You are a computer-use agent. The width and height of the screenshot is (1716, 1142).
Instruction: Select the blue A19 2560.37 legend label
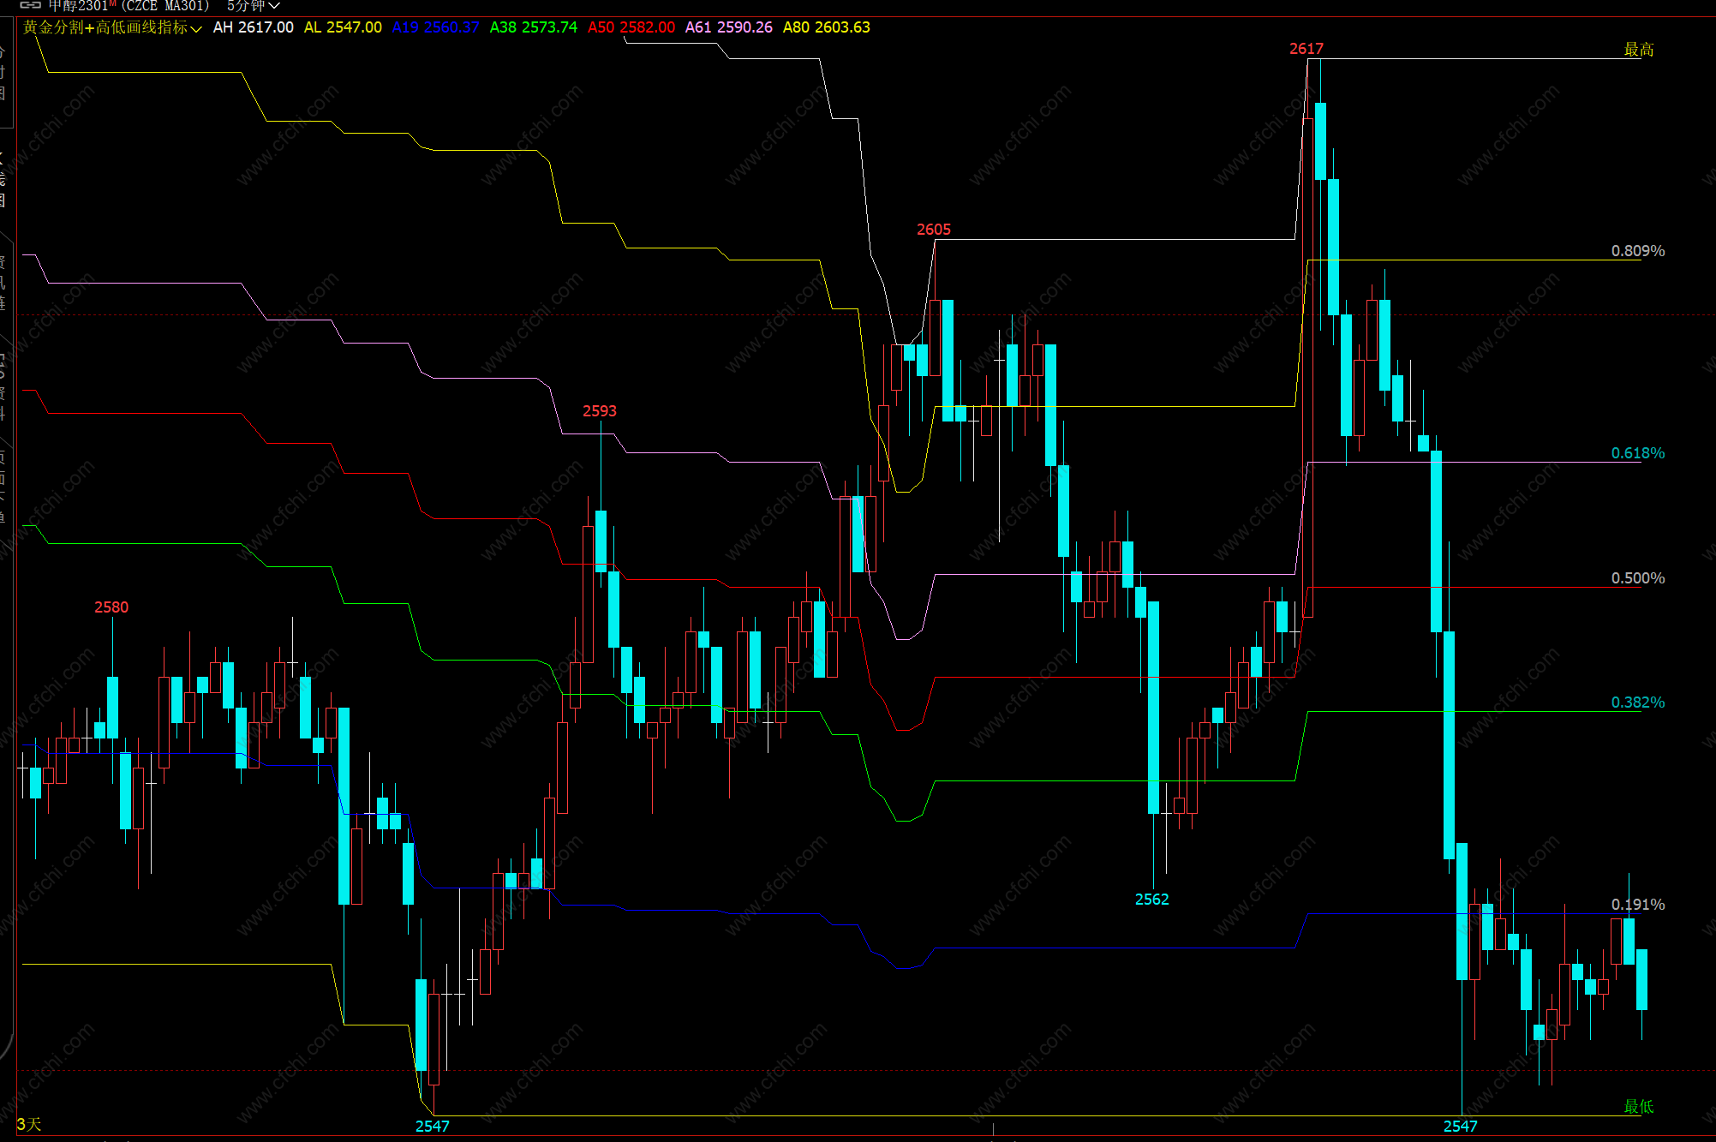pos(435,27)
